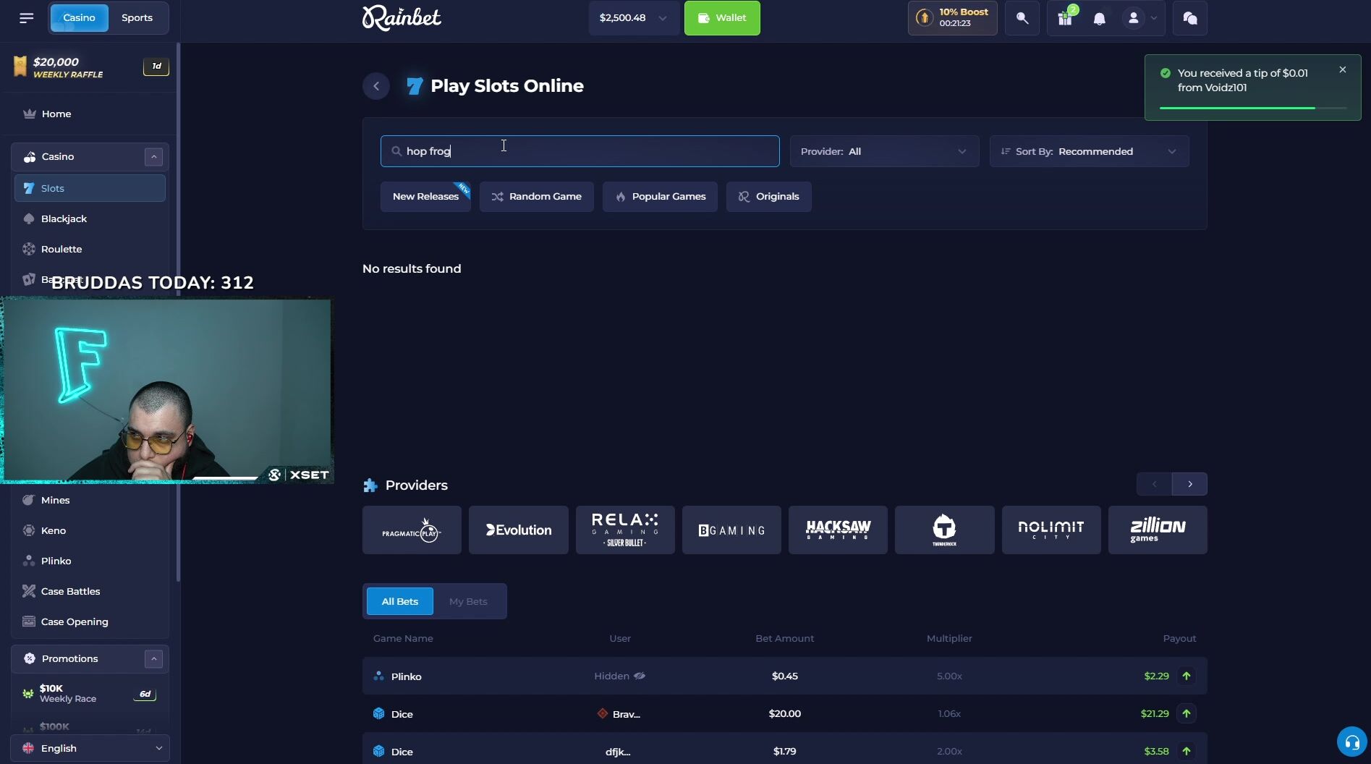Open the $20,000 Weekly Raffle banner
Screen dimensions: 1371x764
[90, 67]
